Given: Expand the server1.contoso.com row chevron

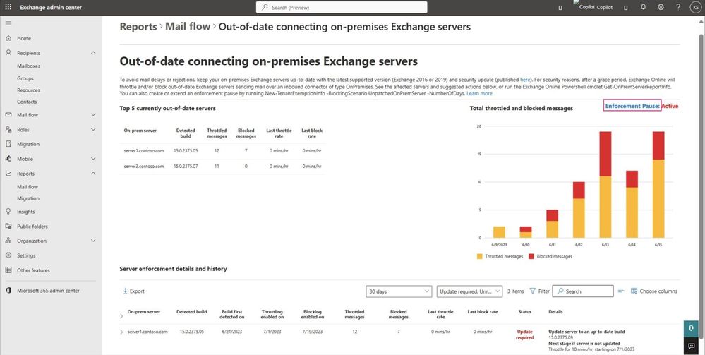Looking at the screenshot, I should [x=121, y=332].
